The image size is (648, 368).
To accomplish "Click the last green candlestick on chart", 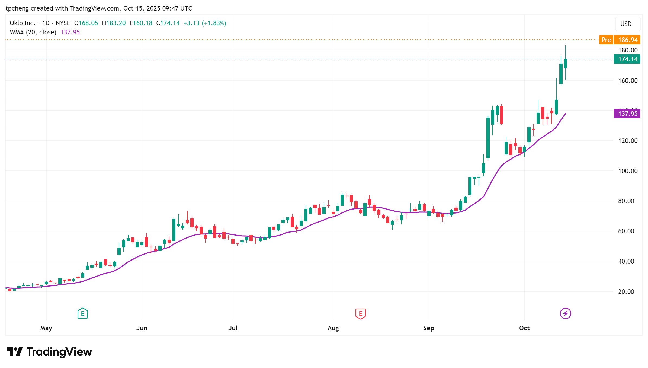I will coord(565,64).
